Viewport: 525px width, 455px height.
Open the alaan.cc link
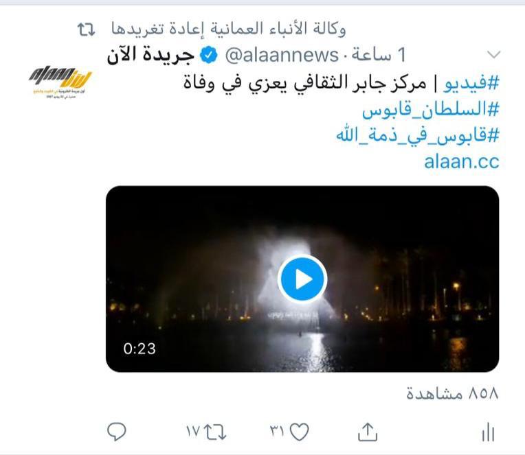[x=462, y=161]
